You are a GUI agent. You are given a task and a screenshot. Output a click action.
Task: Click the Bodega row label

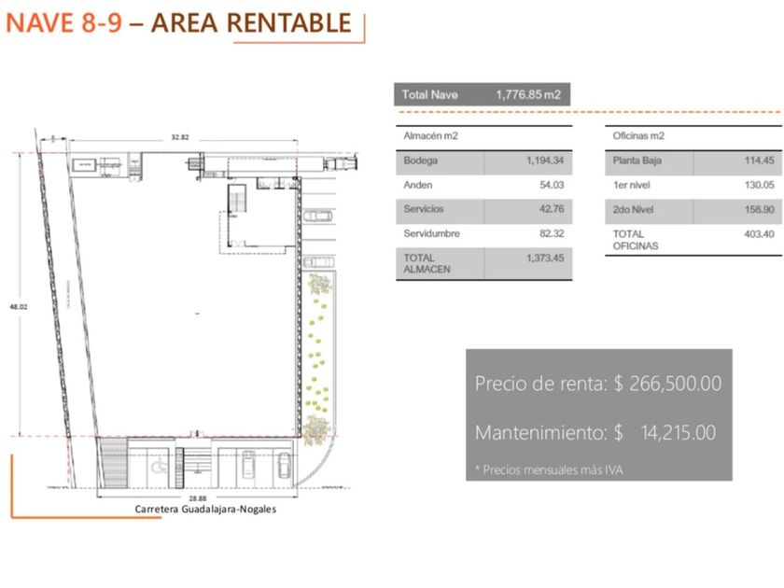click(x=421, y=161)
